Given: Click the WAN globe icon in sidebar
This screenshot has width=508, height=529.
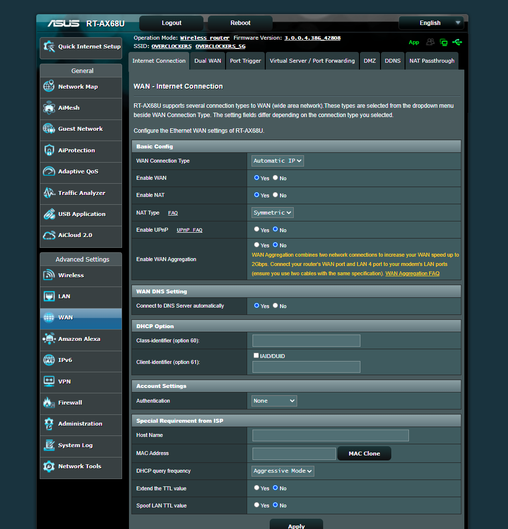Looking at the screenshot, I should pos(49,317).
